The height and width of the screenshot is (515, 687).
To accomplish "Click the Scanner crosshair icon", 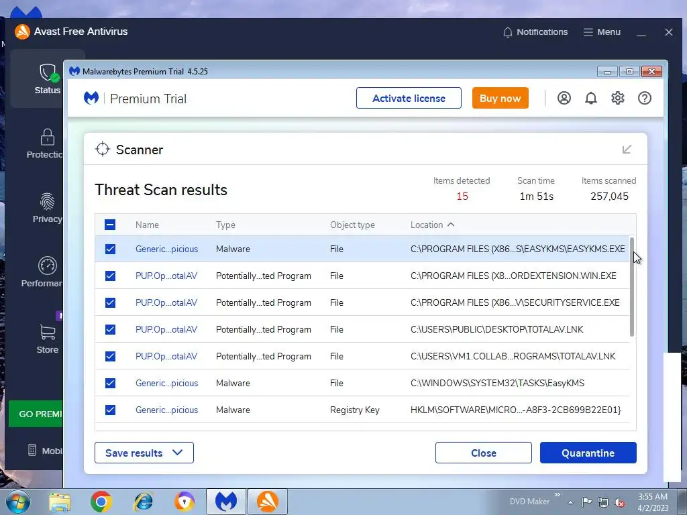I will click(x=103, y=150).
